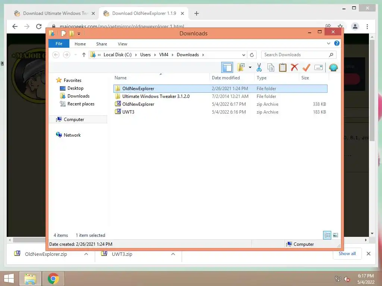Image resolution: width=382 pixels, height=286 pixels.
Task: Click the red X Delete icon
Action: point(295,67)
